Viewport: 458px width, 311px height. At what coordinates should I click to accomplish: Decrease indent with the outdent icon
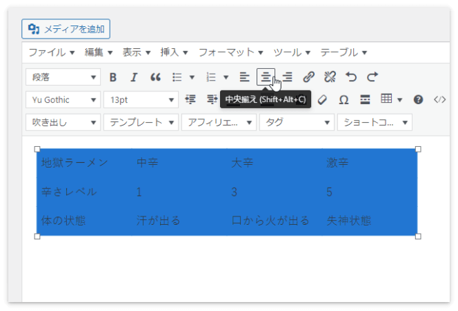tap(190, 99)
